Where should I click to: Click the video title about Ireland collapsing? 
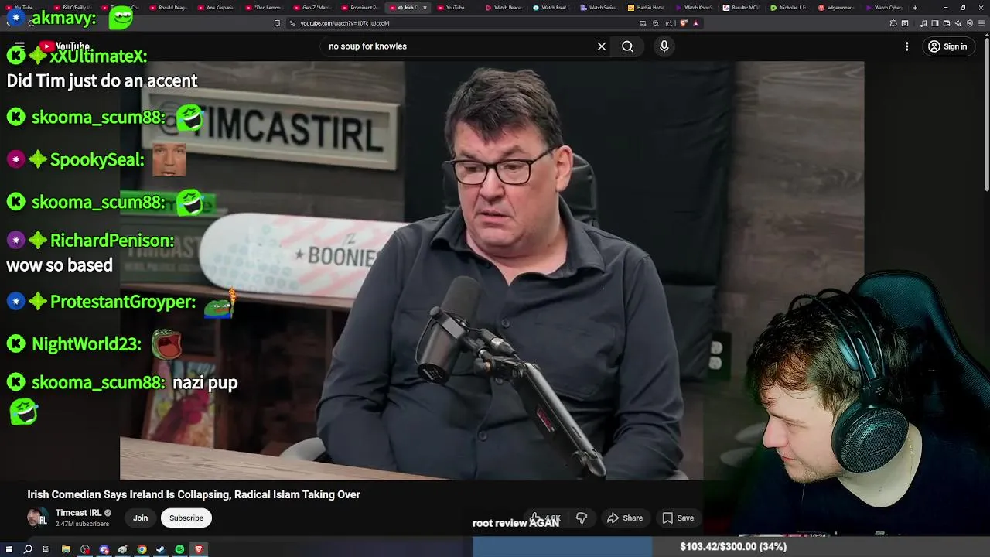(193, 494)
